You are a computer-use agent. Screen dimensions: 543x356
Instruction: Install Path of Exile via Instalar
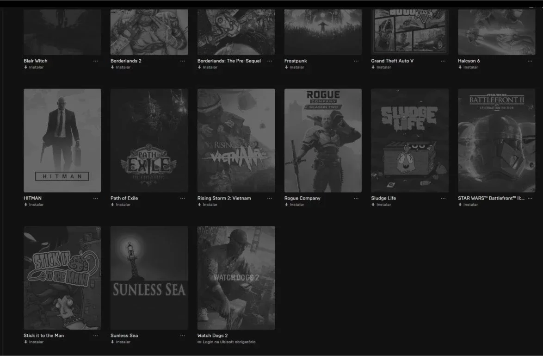(x=121, y=205)
